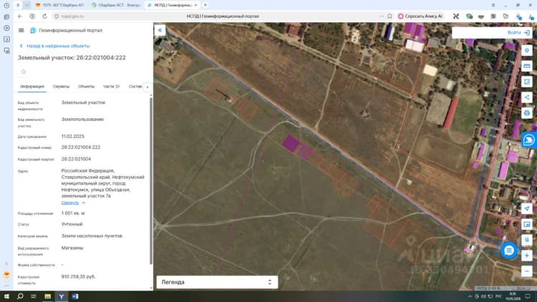
Task: Click the my-location arrow tool
Action: (527, 208)
